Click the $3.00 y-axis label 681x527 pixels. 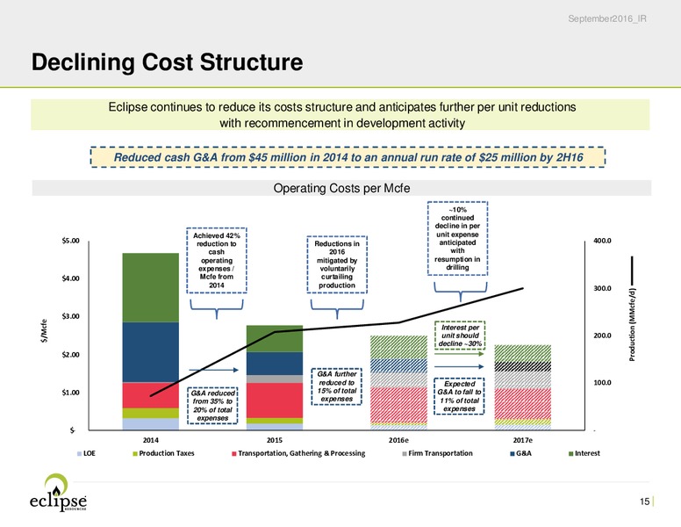pyautogui.click(x=71, y=316)
